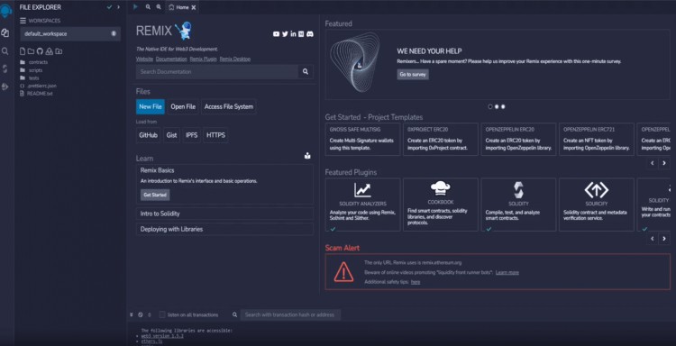Show next featured plugins arrow
The width and height of the screenshot is (676, 346).
(x=664, y=238)
